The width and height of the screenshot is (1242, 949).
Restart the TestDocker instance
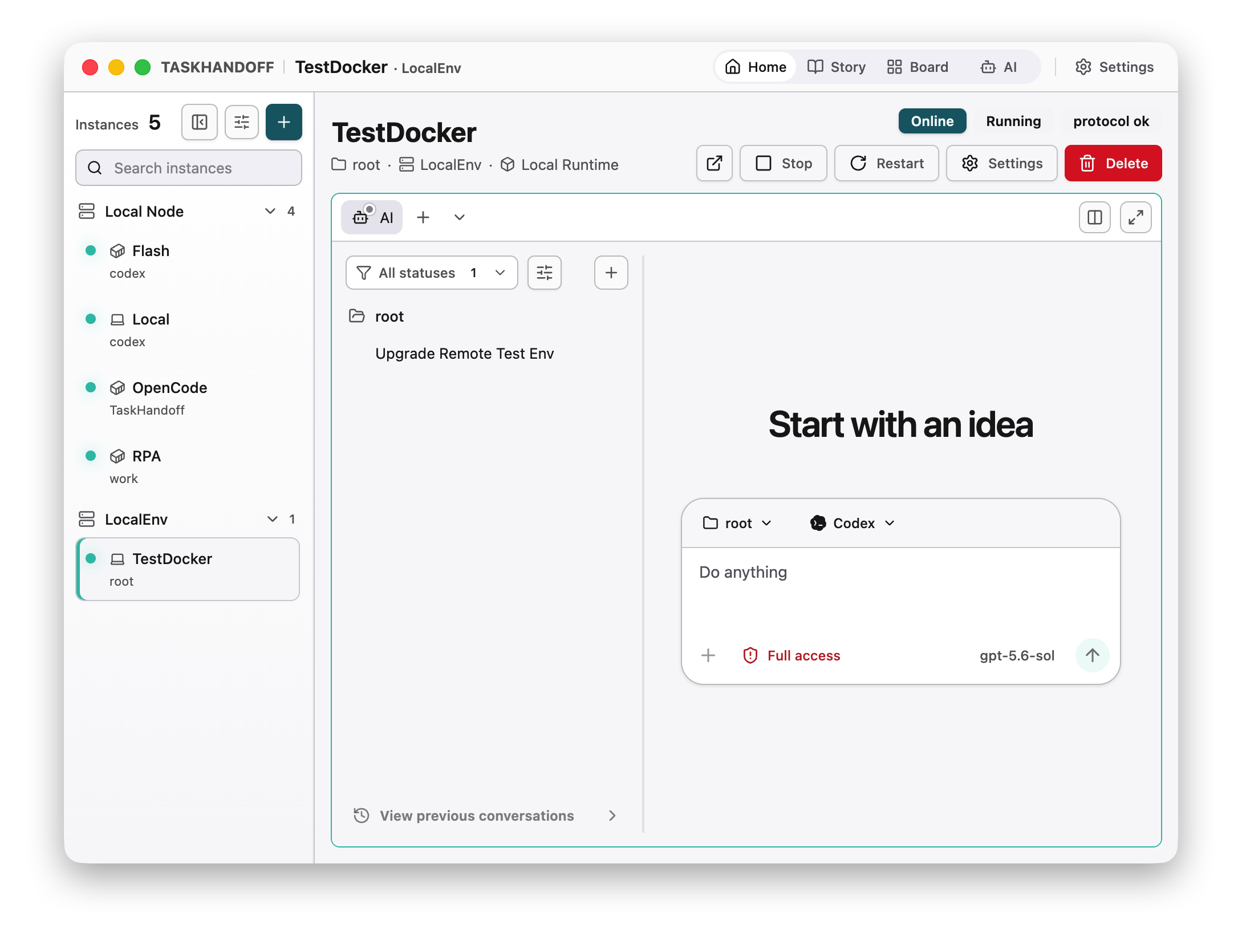pos(886,163)
